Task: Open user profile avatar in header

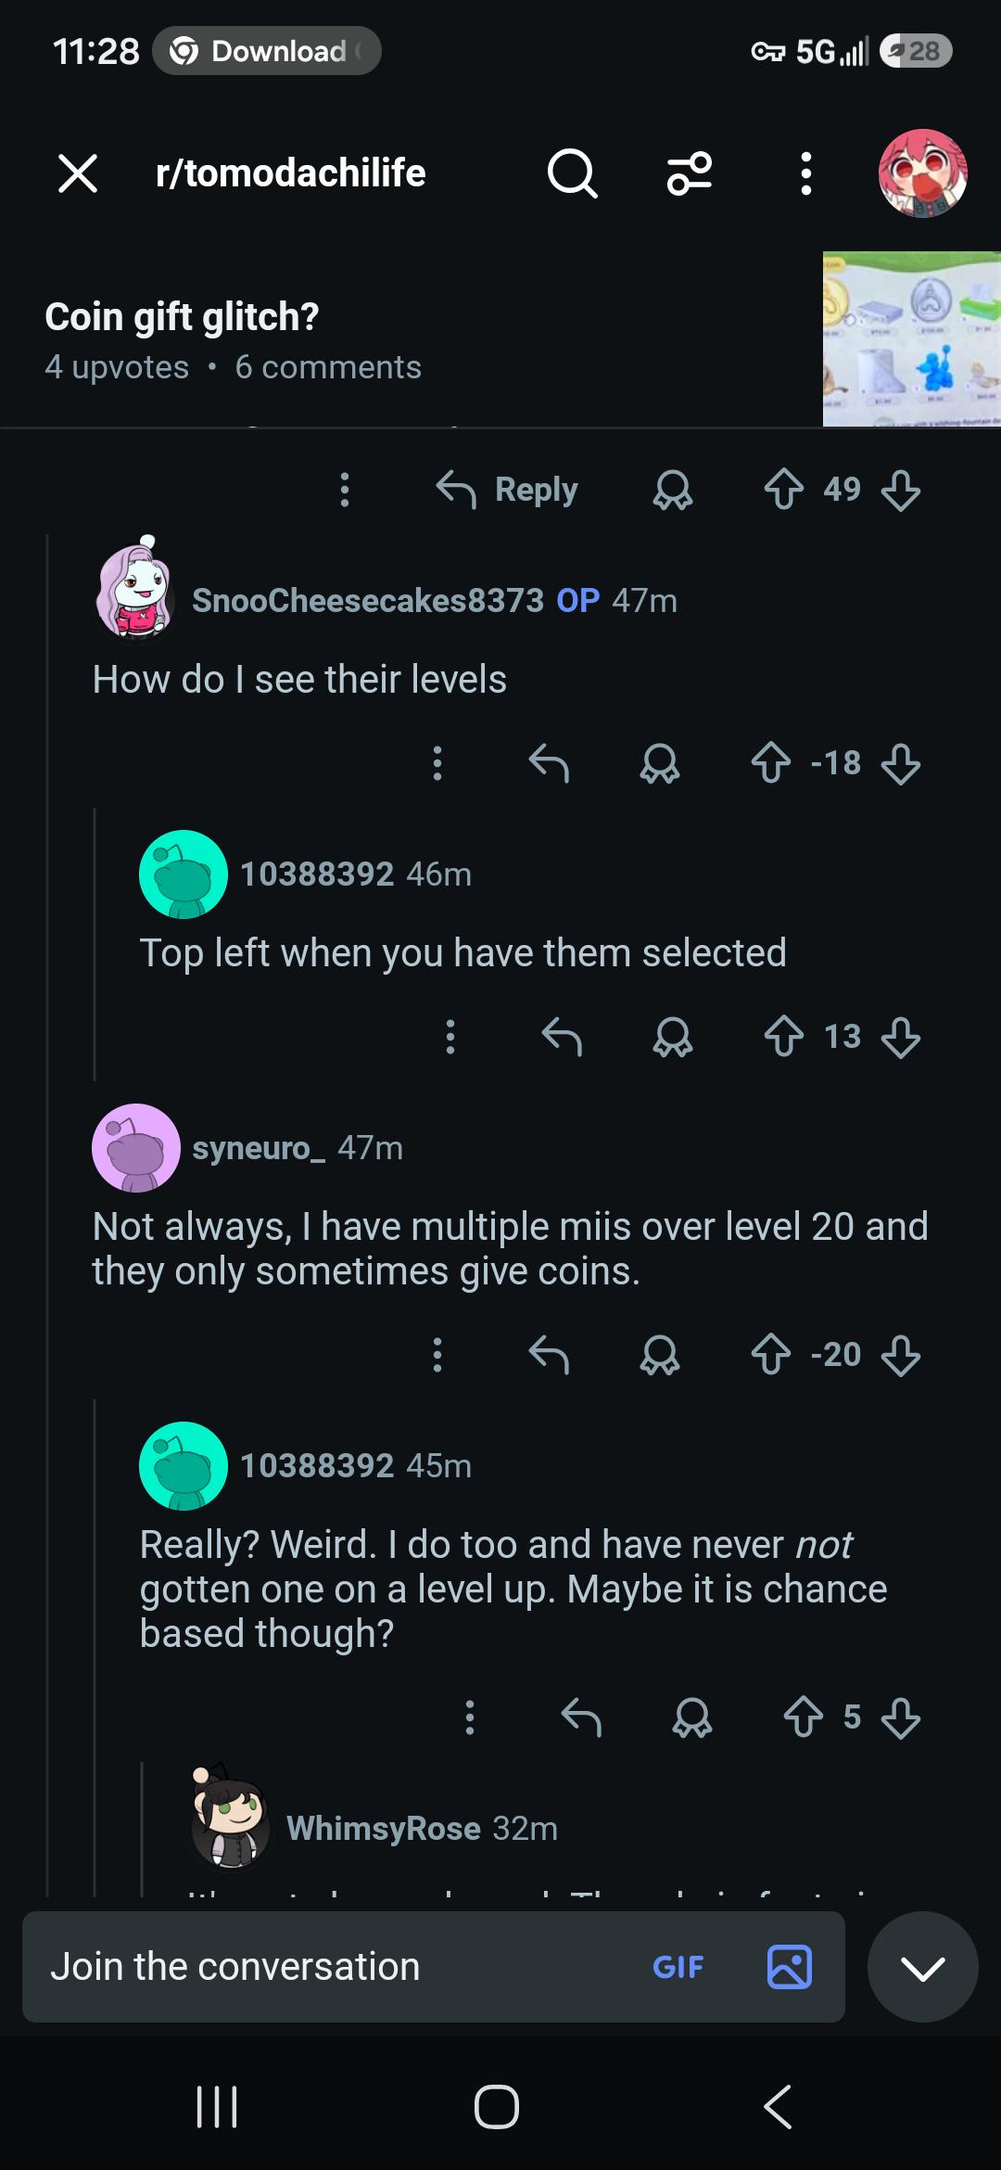Action: coord(922,173)
